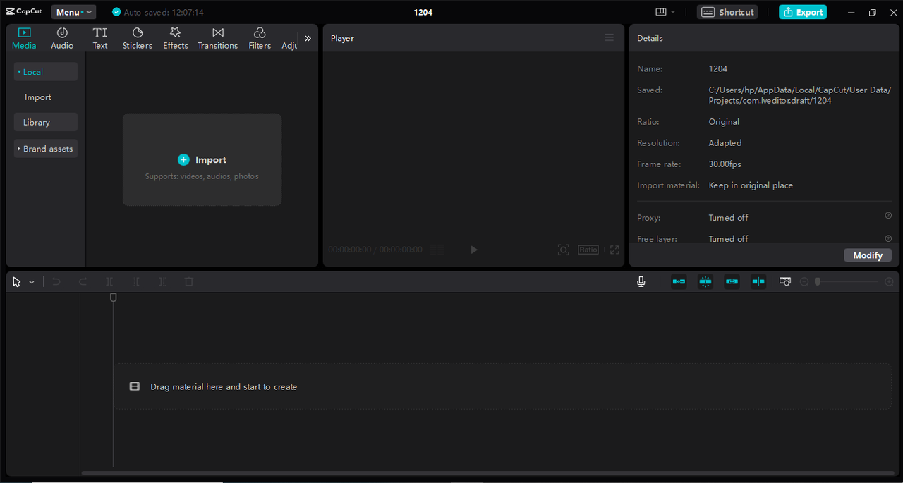The height and width of the screenshot is (483, 903).
Task: Click the project title 1204
Action: 423,12
